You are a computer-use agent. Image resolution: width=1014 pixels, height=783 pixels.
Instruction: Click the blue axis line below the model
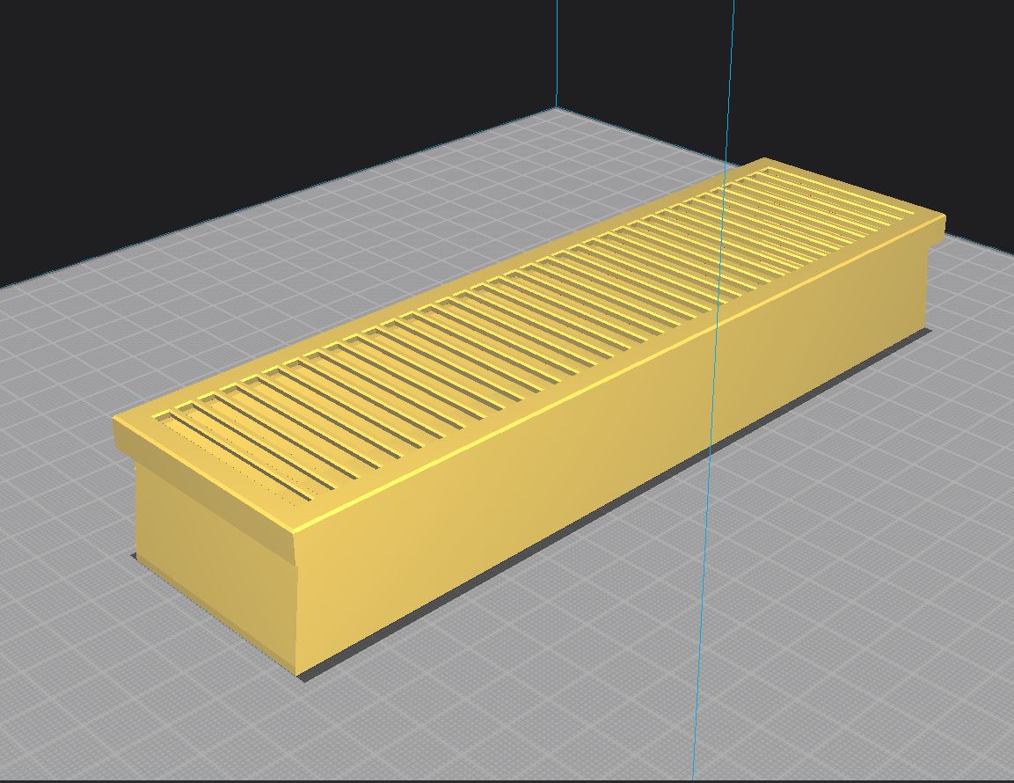[x=701, y=660]
